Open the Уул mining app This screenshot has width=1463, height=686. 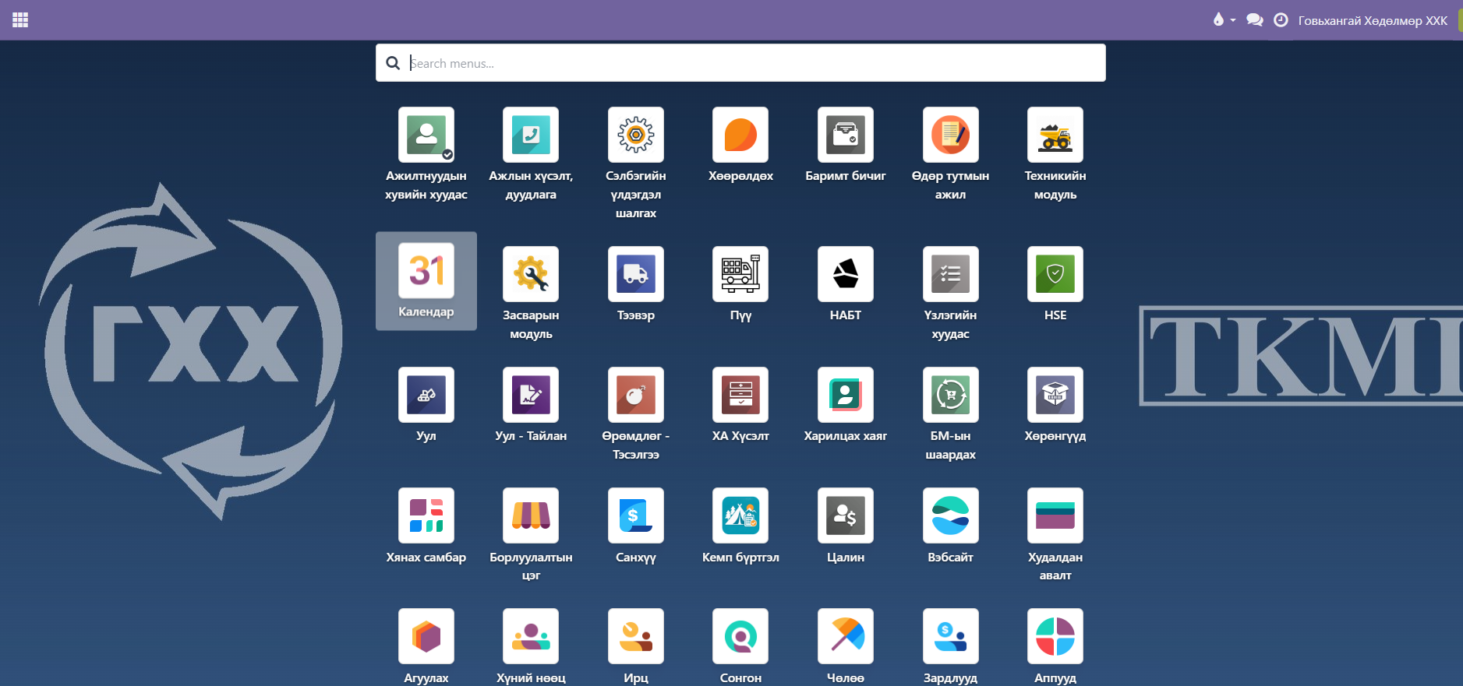pyautogui.click(x=426, y=395)
